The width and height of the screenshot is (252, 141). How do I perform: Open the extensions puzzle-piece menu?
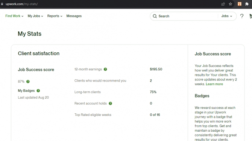(x=247, y=4)
